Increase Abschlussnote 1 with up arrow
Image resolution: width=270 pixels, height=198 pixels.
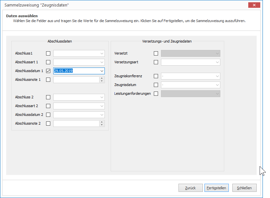click(x=102, y=78)
